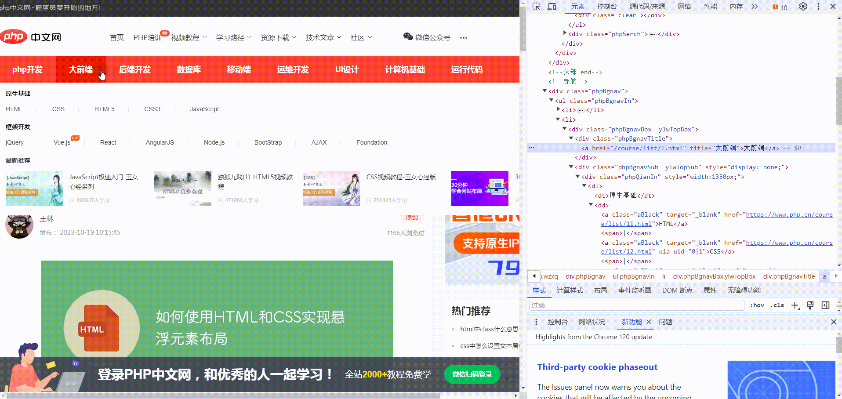Collapse the phpBgnavTitle div node
The image size is (842, 399).
(571, 138)
